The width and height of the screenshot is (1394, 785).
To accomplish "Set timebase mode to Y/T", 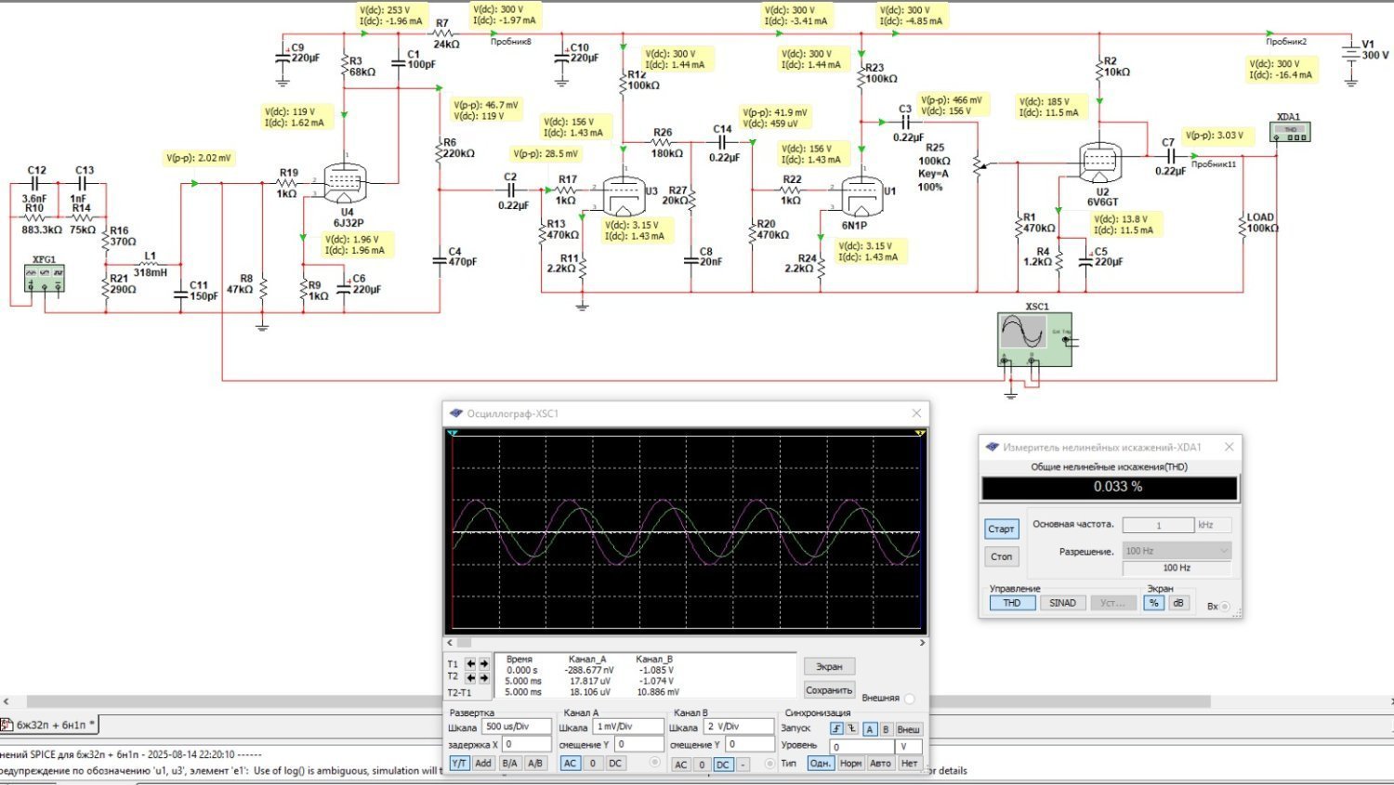I will click(459, 763).
